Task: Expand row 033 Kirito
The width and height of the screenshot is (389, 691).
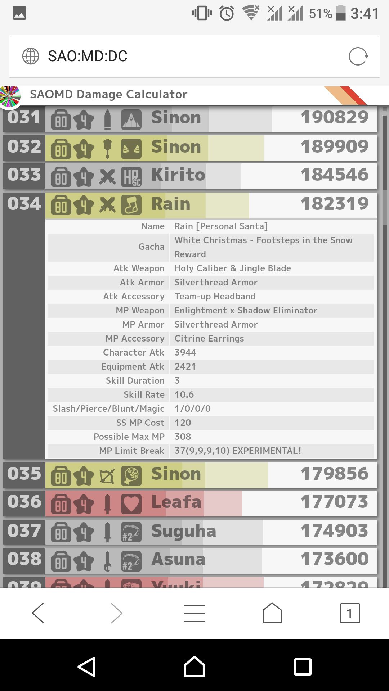Action: pos(190,176)
